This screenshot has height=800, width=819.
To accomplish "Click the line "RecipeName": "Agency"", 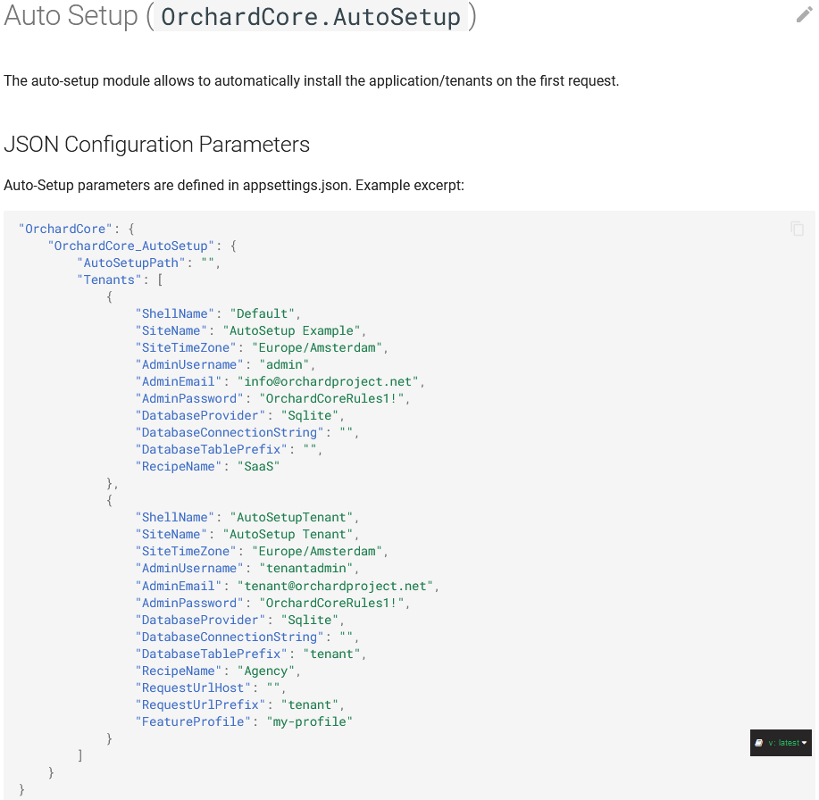I will 218,671.
